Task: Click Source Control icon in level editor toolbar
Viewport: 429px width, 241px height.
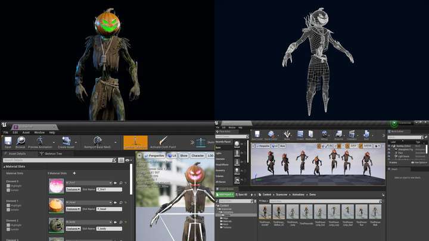Action: 271,135
